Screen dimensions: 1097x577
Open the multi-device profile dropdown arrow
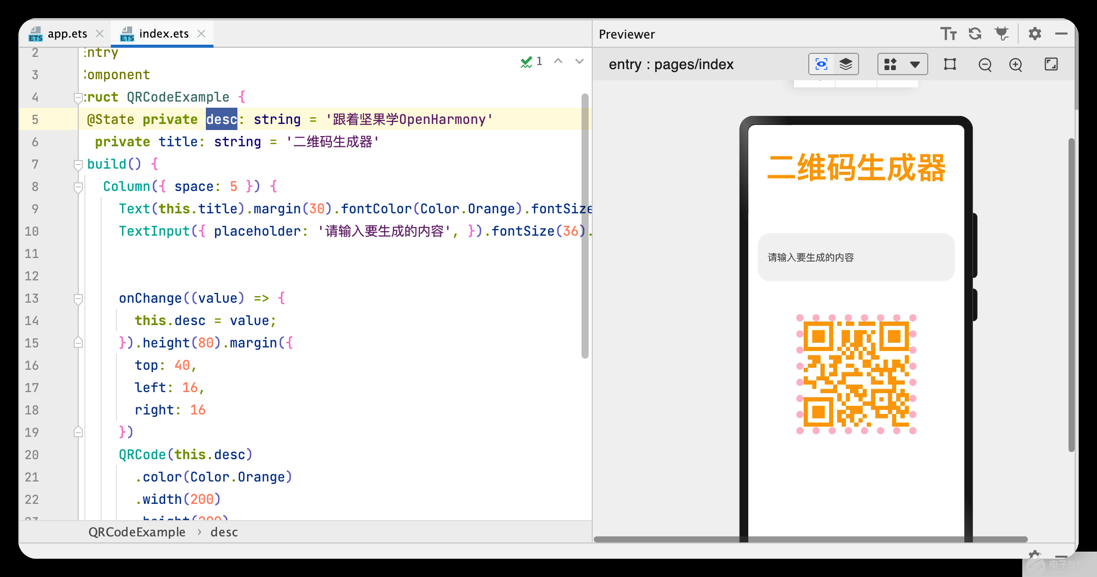915,65
